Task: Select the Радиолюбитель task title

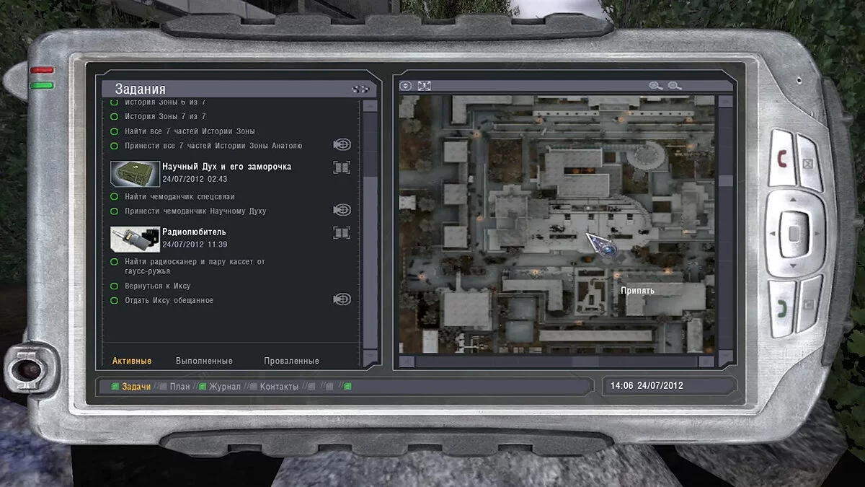Action: 194,232
